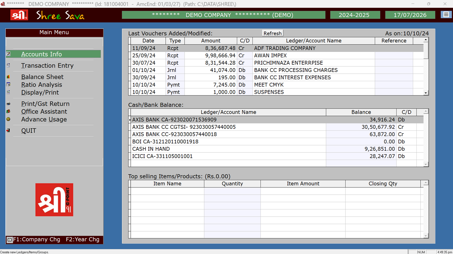Click F1:Company Chg shortcut
This screenshot has height=254, width=453.
[36, 239]
